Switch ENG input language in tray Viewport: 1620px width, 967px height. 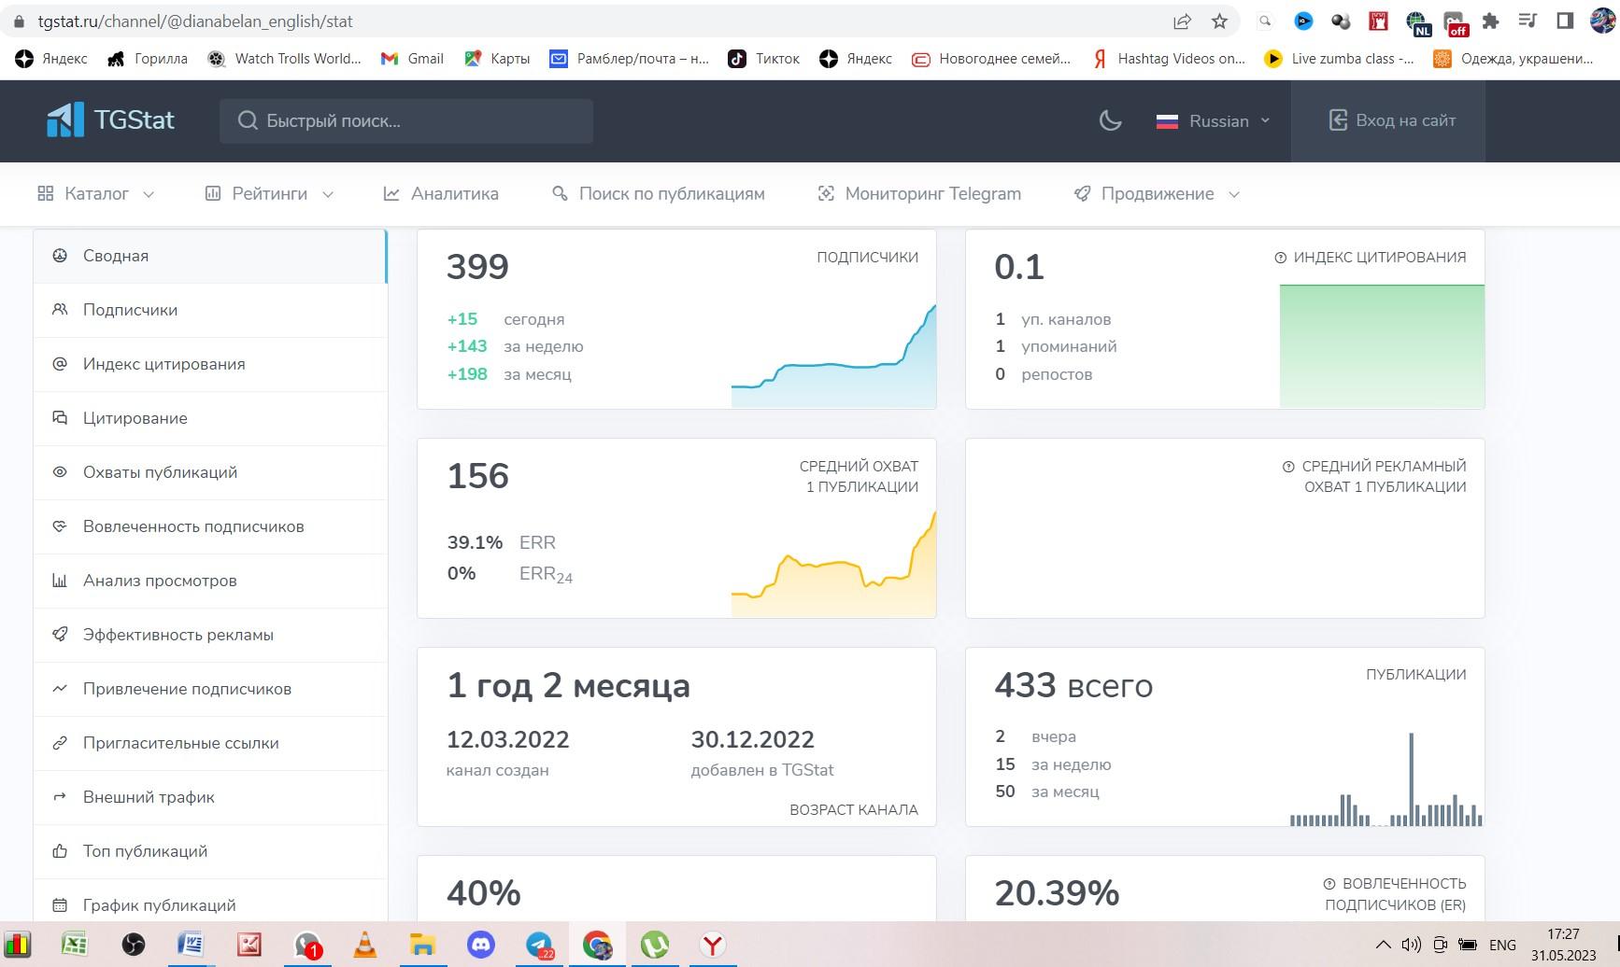[x=1502, y=945]
